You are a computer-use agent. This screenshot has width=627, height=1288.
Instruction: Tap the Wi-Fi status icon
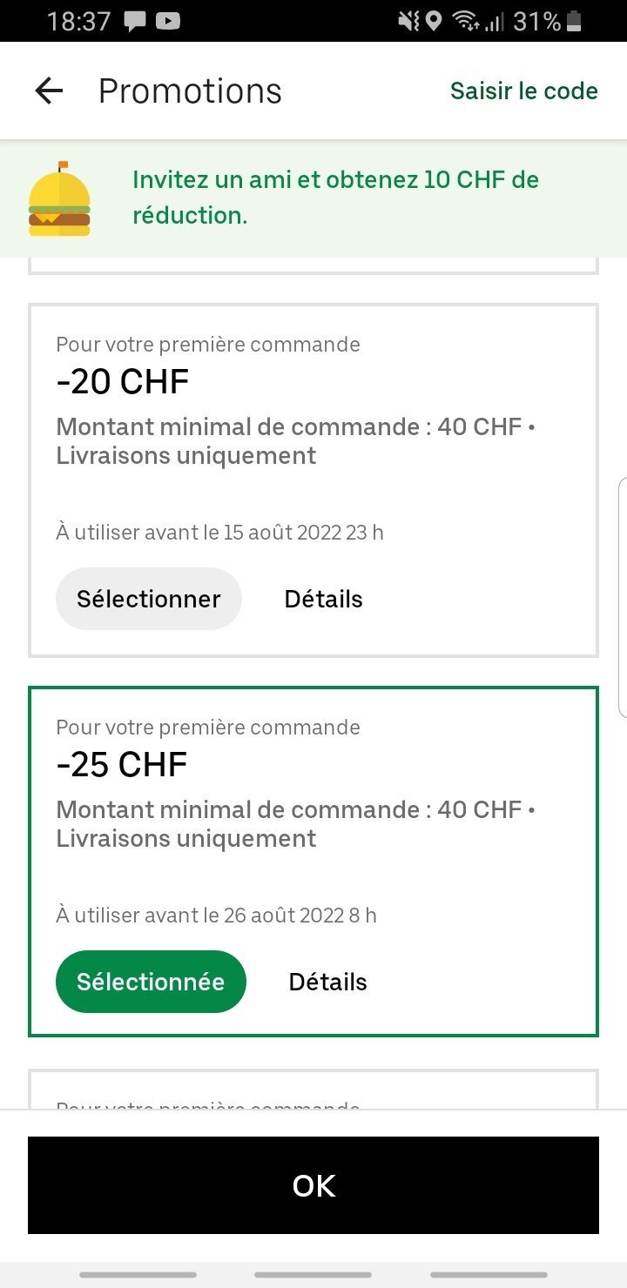coord(466,21)
